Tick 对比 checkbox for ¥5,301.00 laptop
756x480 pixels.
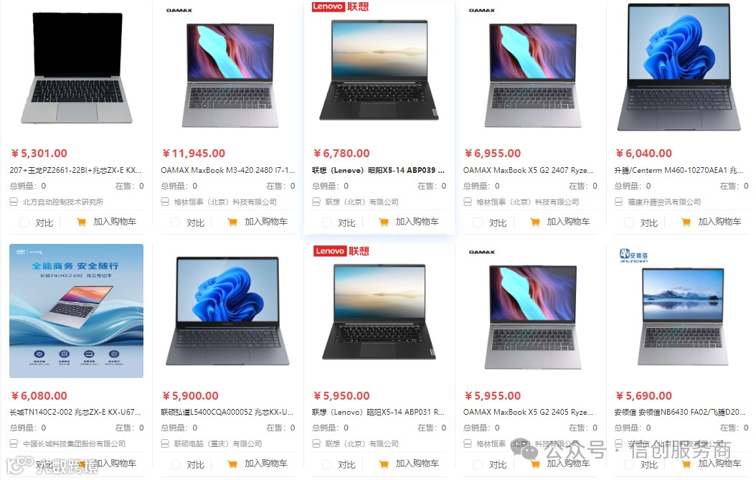tap(24, 222)
